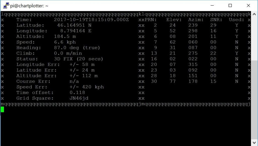Click the status 3D FIX (20 secs)
Screen dimensions: 258x146
click(x=79, y=59)
